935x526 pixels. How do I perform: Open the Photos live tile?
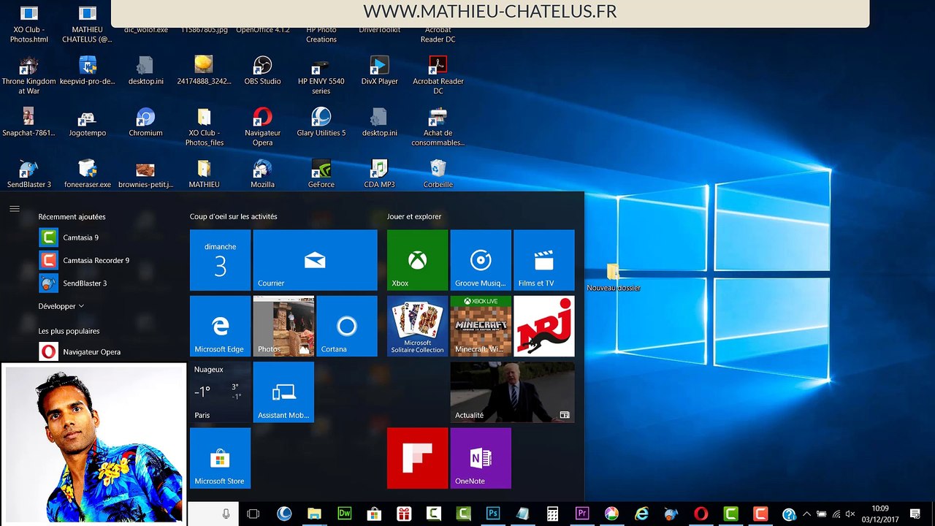283,326
